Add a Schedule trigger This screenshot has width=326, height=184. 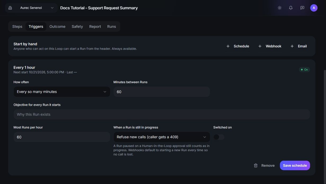pos(238,46)
